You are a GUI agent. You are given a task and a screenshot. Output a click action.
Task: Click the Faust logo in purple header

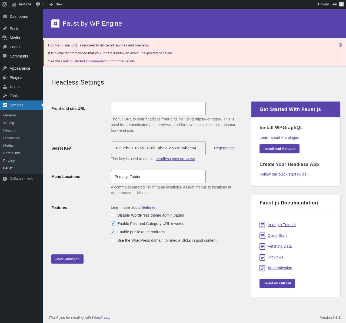click(55, 23)
